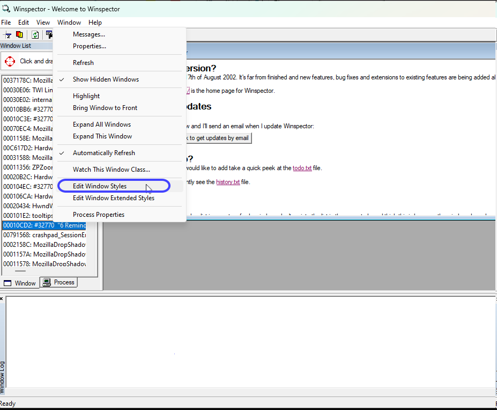Select highlighted row 00010CD2: #32770 "6 Remind
The height and width of the screenshot is (410, 497).
click(44, 225)
